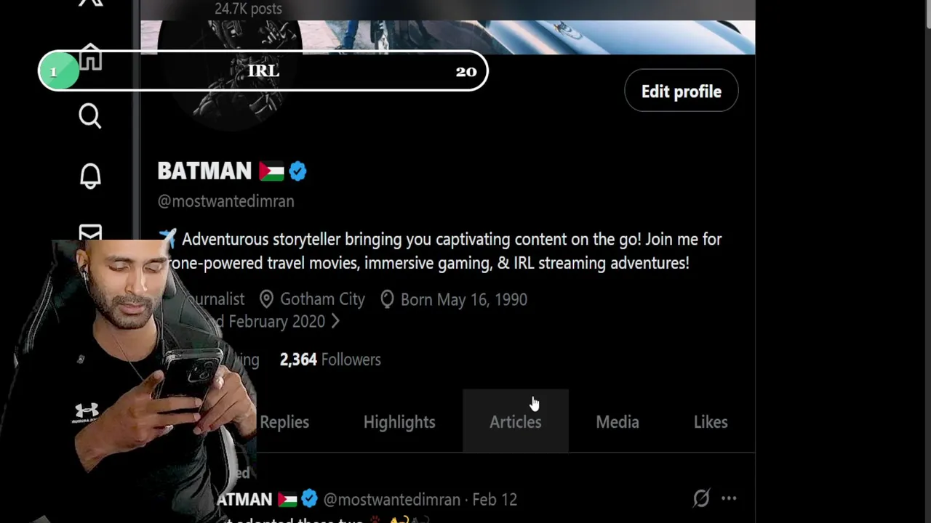Open the Articles tab
This screenshot has width=931, height=523.
(x=516, y=422)
